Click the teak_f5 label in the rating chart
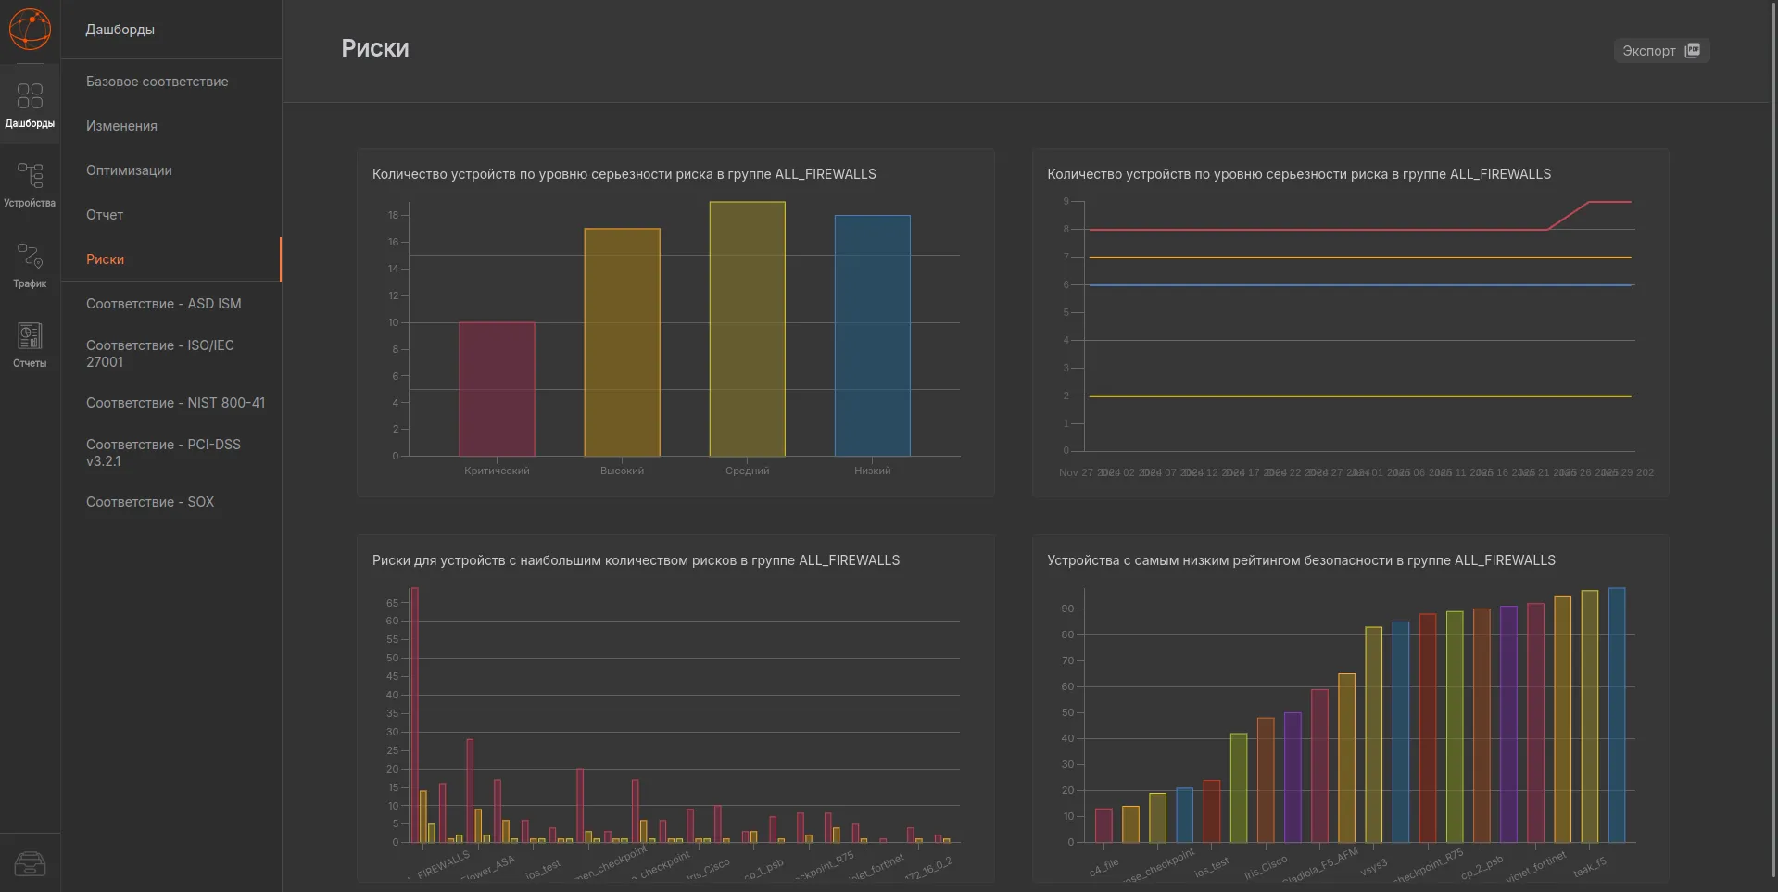Screen dimensions: 1778x892 1589,867
